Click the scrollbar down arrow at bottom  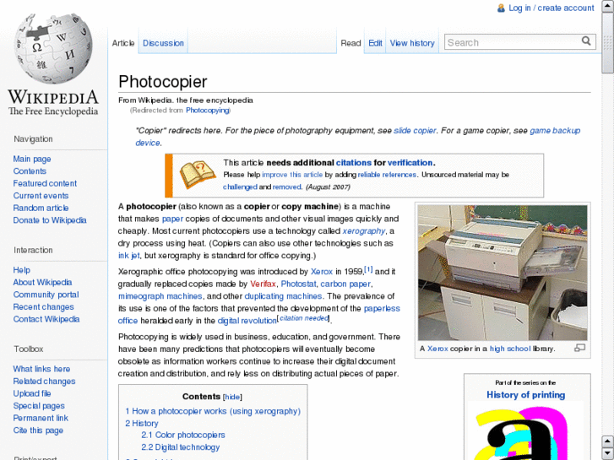click(x=608, y=453)
